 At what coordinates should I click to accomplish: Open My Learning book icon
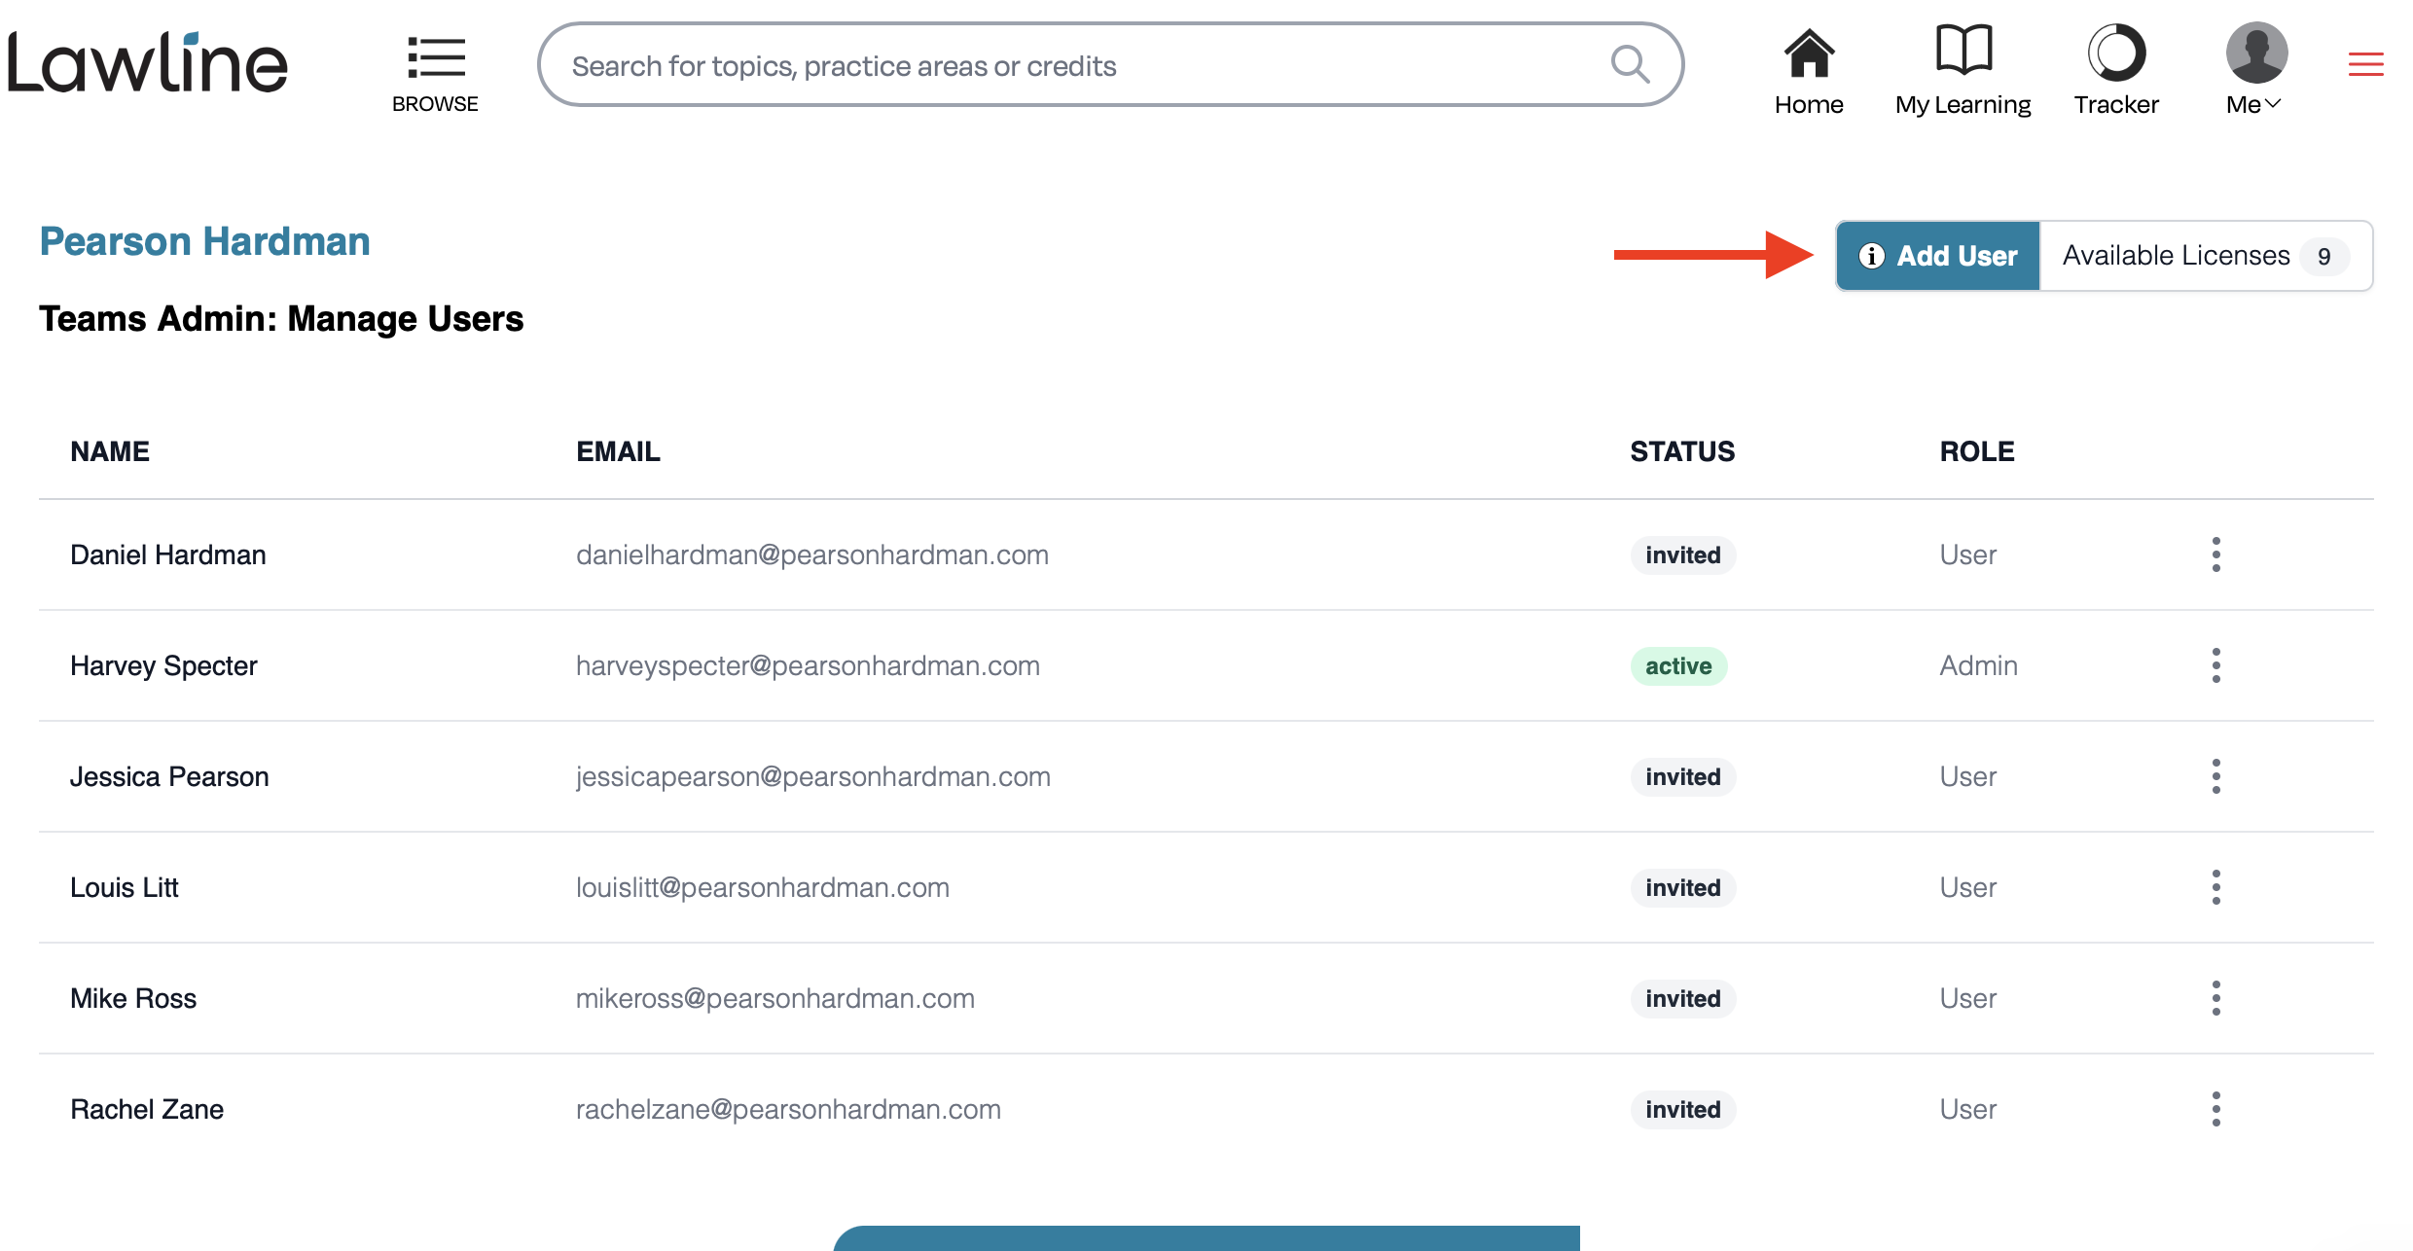click(x=1963, y=51)
